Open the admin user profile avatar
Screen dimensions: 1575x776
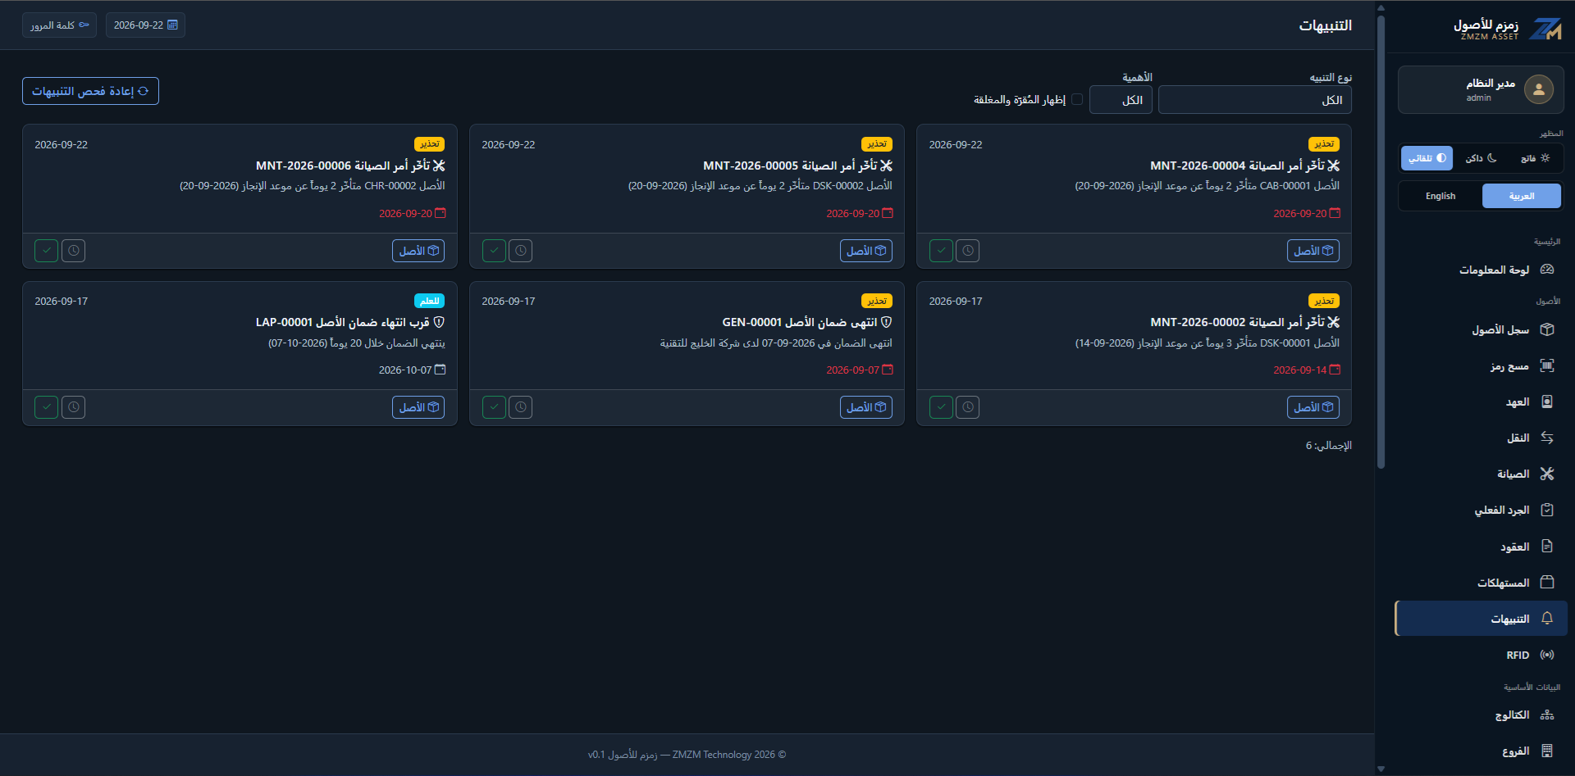tap(1539, 89)
